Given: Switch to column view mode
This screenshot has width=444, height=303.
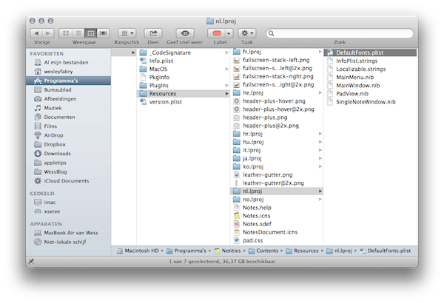Looking at the screenshot, I should 91,33.
